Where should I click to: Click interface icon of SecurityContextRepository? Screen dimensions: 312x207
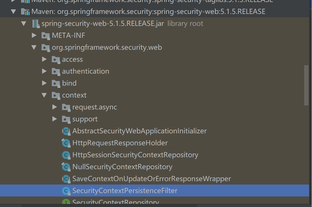coord(66,202)
